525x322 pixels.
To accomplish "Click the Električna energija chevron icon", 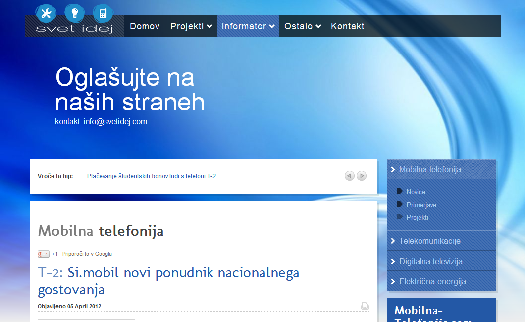I will pos(393,282).
